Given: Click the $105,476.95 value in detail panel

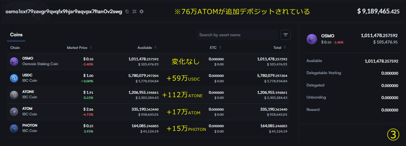Looking at the screenshot, I should coord(386,42).
